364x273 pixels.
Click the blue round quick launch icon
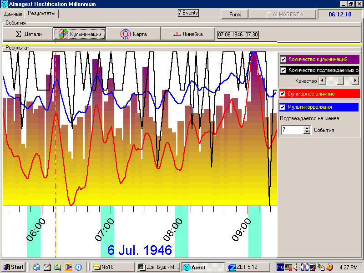coord(79,267)
